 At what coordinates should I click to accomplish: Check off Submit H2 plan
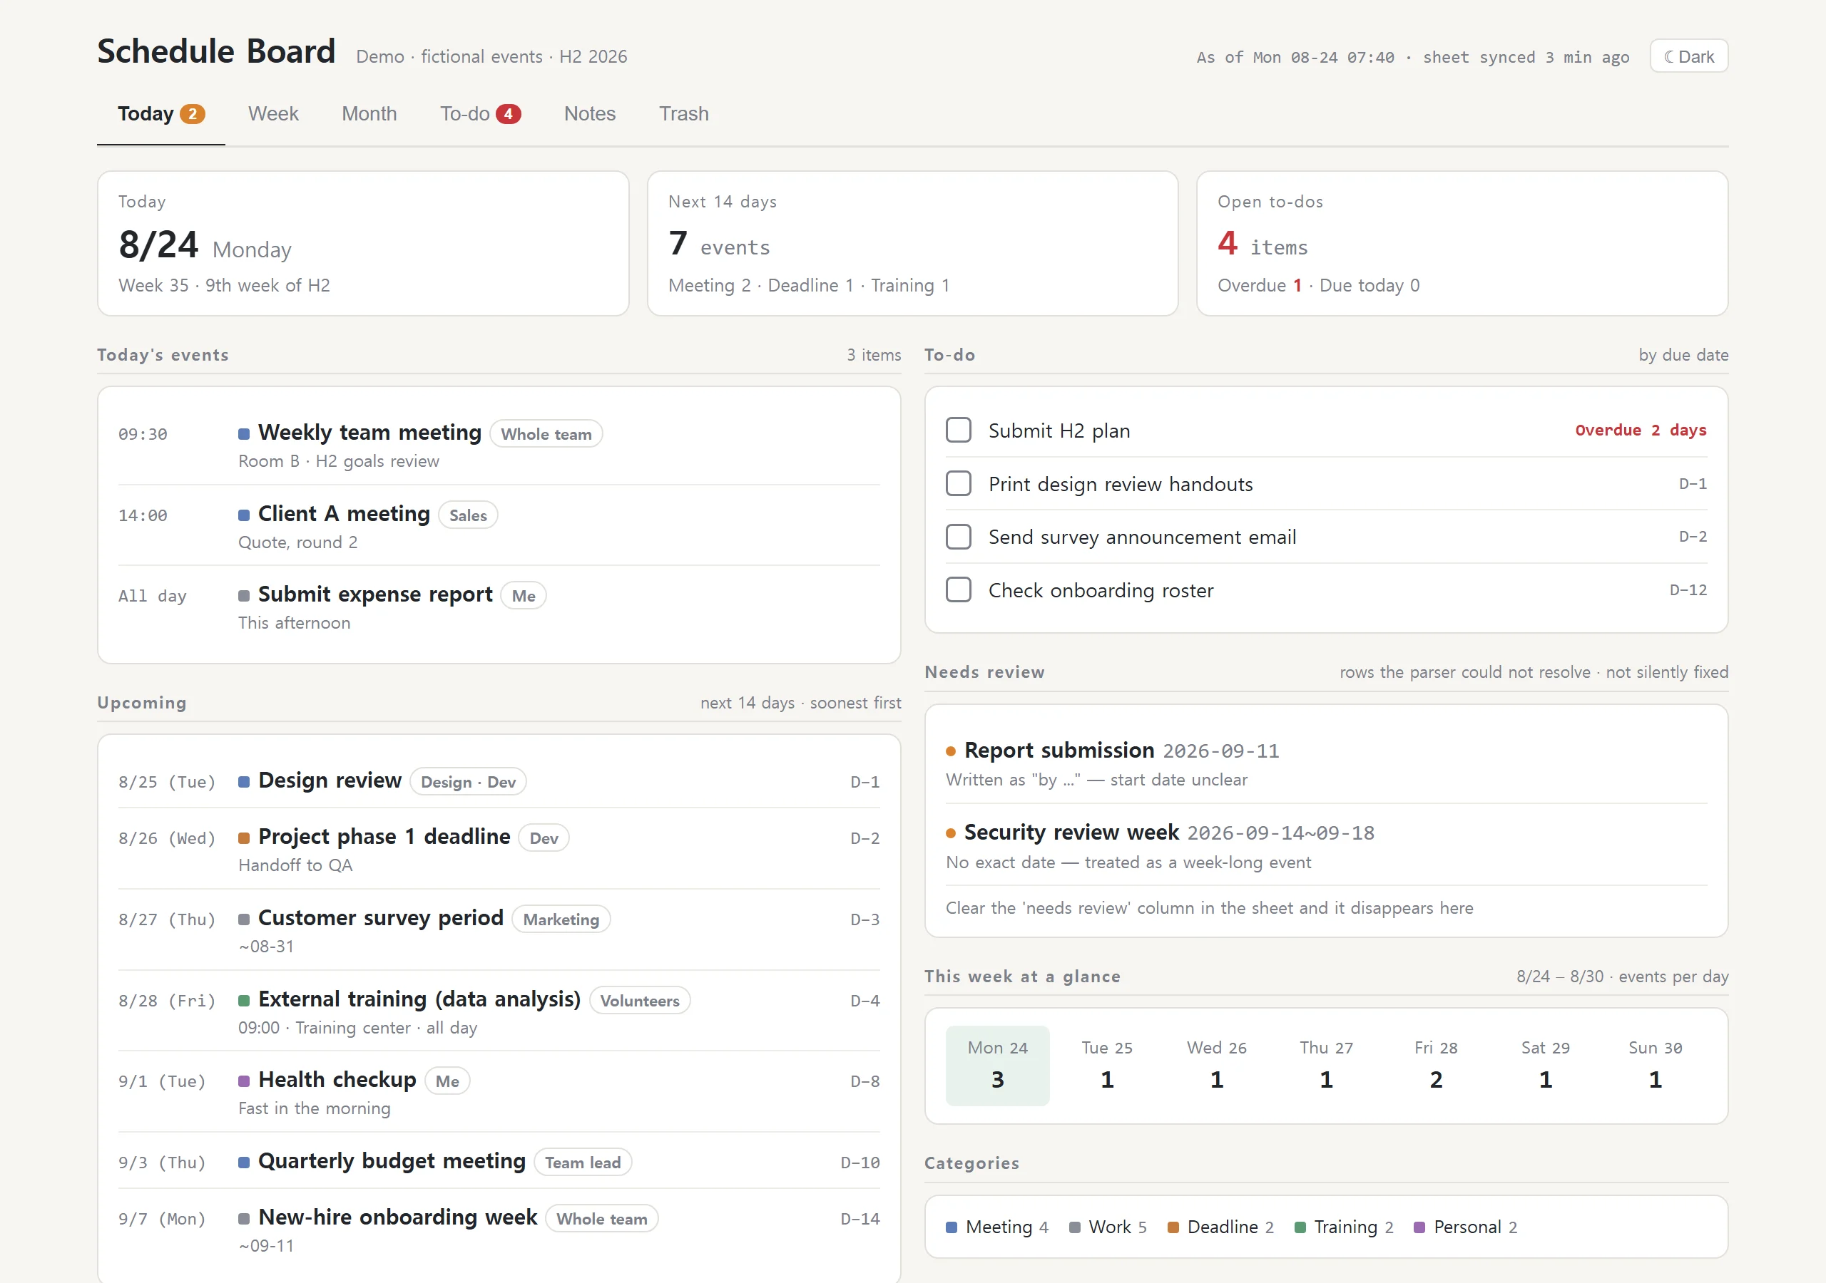(x=959, y=430)
